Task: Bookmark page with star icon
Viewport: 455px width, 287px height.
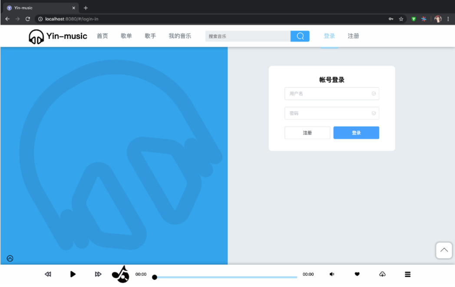Action: pos(401,19)
